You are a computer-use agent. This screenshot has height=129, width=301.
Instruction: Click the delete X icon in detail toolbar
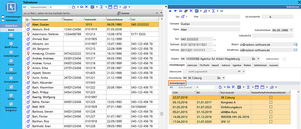(191, 11)
